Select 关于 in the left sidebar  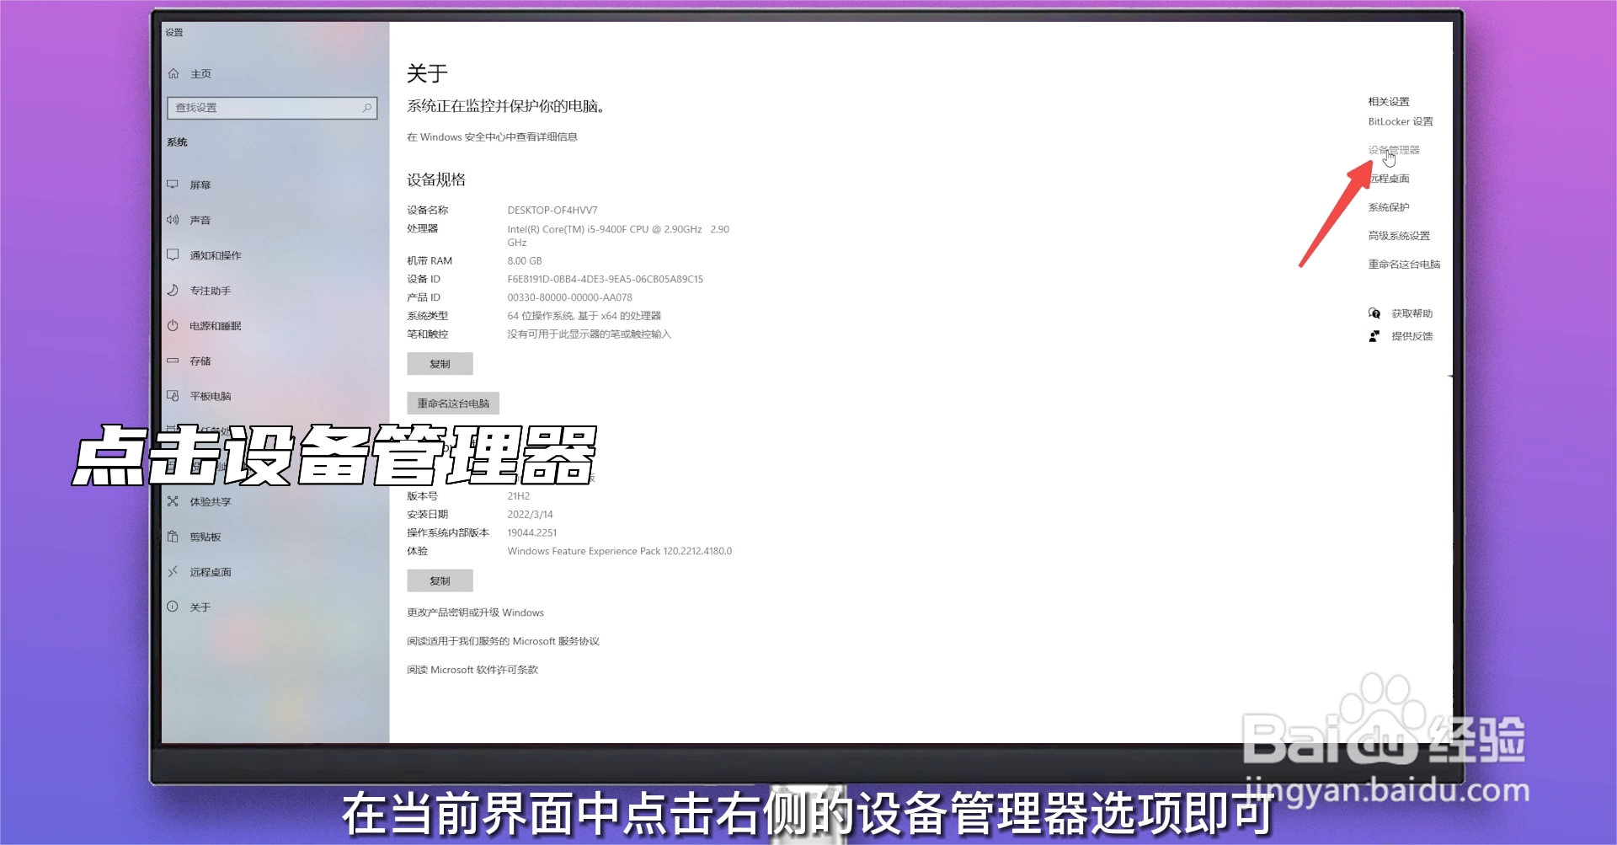(x=200, y=607)
